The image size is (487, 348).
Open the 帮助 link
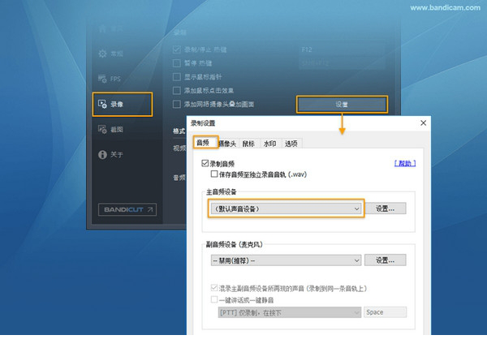[x=405, y=163]
